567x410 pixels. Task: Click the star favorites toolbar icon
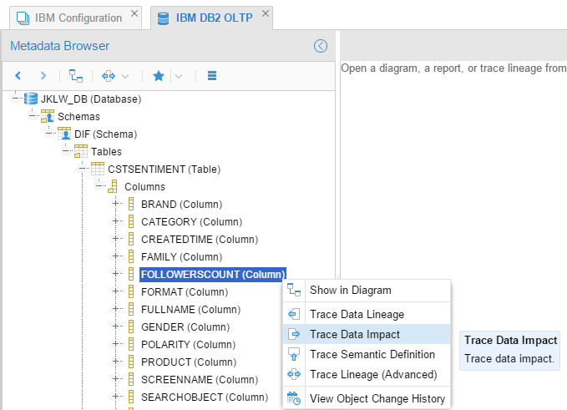tap(159, 76)
